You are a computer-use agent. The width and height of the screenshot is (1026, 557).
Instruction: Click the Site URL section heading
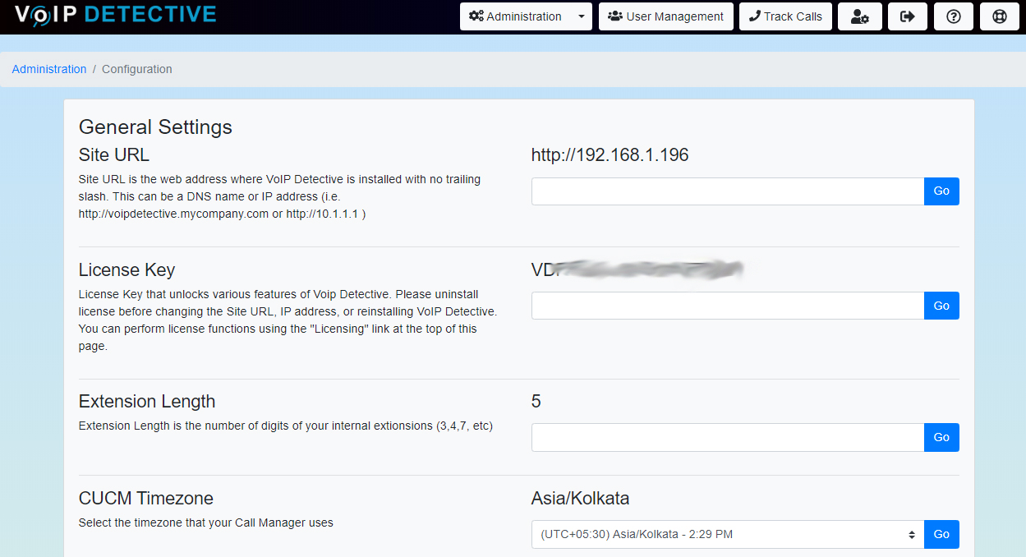(114, 154)
